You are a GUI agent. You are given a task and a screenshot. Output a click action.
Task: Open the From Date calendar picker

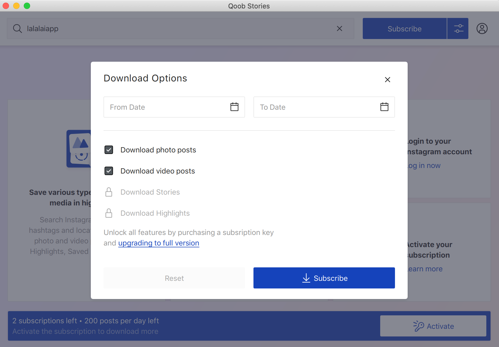click(234, 107)
